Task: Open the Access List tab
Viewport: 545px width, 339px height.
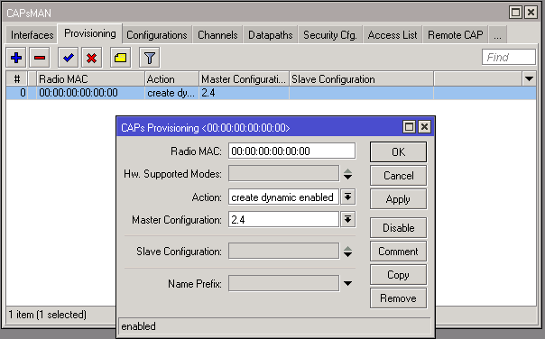Action: 393,35
